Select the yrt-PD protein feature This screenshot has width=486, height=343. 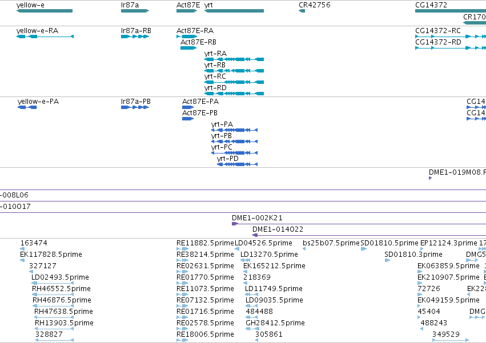coord(238,164)
